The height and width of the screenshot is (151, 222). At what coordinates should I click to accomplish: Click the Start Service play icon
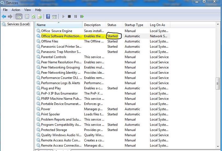(x=63, y=17)
